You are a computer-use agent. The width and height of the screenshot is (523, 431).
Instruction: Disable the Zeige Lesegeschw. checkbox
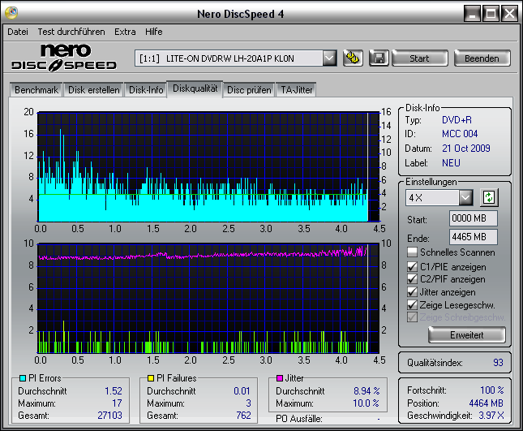click(413, 304)
